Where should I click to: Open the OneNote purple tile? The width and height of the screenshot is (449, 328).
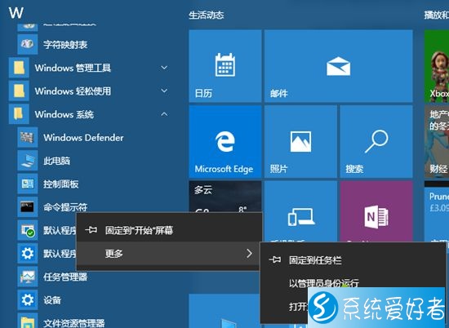tap(376, 211)
